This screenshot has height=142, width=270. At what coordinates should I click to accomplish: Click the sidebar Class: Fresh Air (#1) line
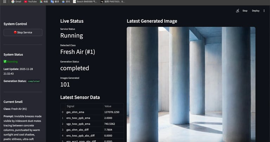15,109
